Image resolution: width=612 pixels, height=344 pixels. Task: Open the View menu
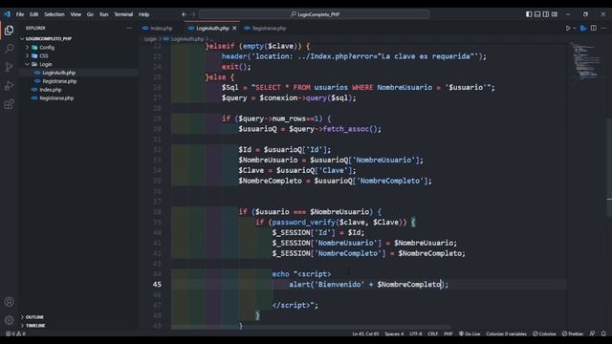(76, 14)
